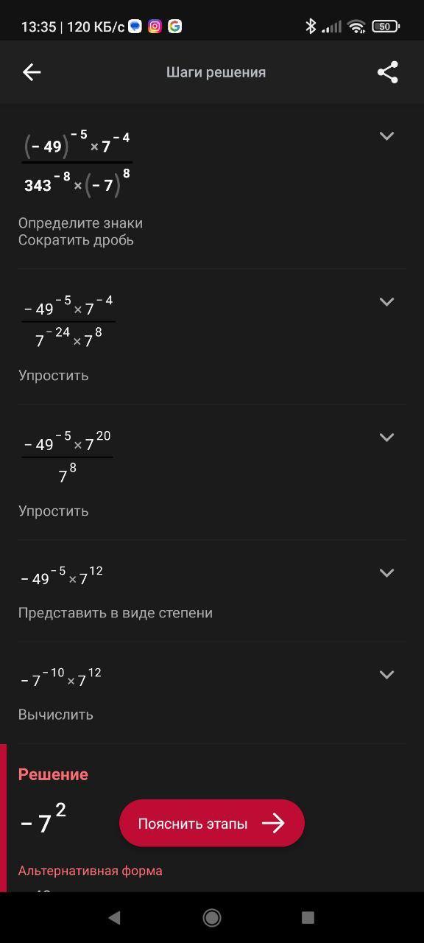Image resolution: width=424 pixels, height=943 pixels.
Task: Tap the Android home circle button
Action: coord(212,917)
